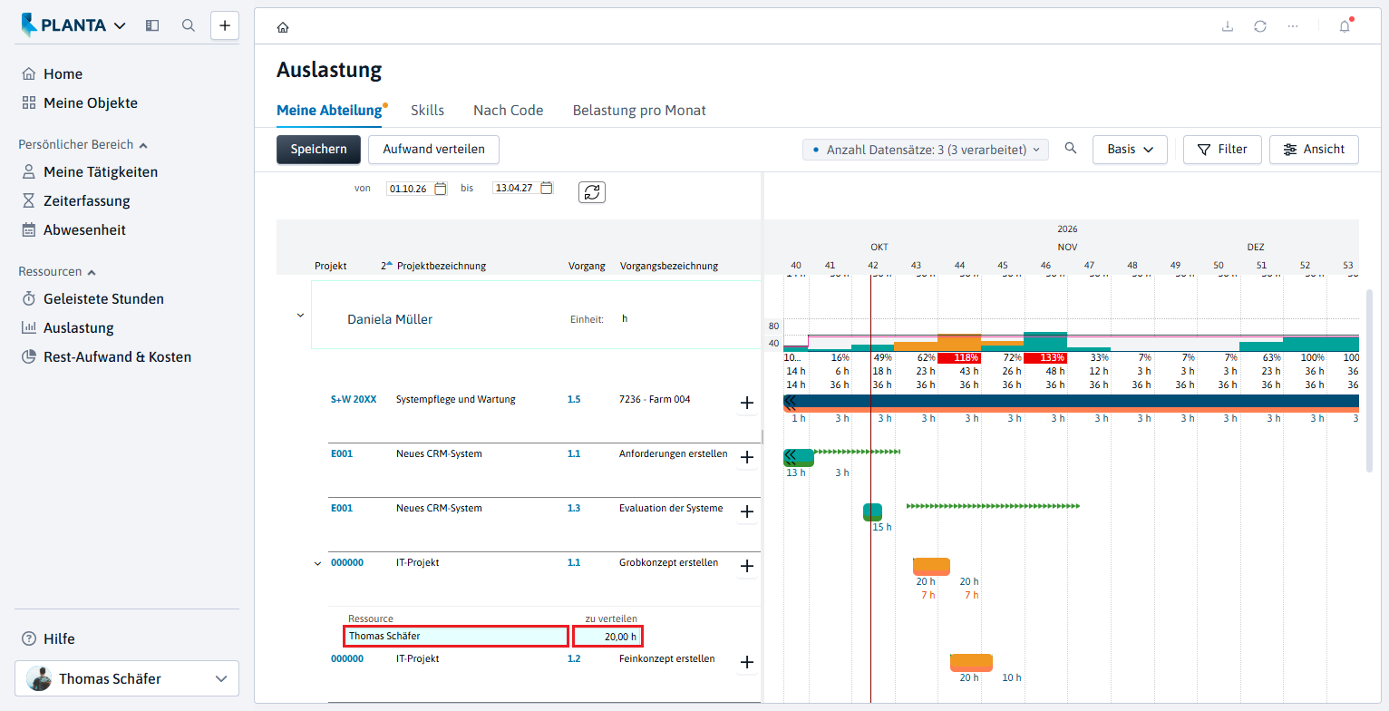Open Zeiterfassung in the sidebar
The width and height of the screenshot is (1389, 711).
point(86,201)
